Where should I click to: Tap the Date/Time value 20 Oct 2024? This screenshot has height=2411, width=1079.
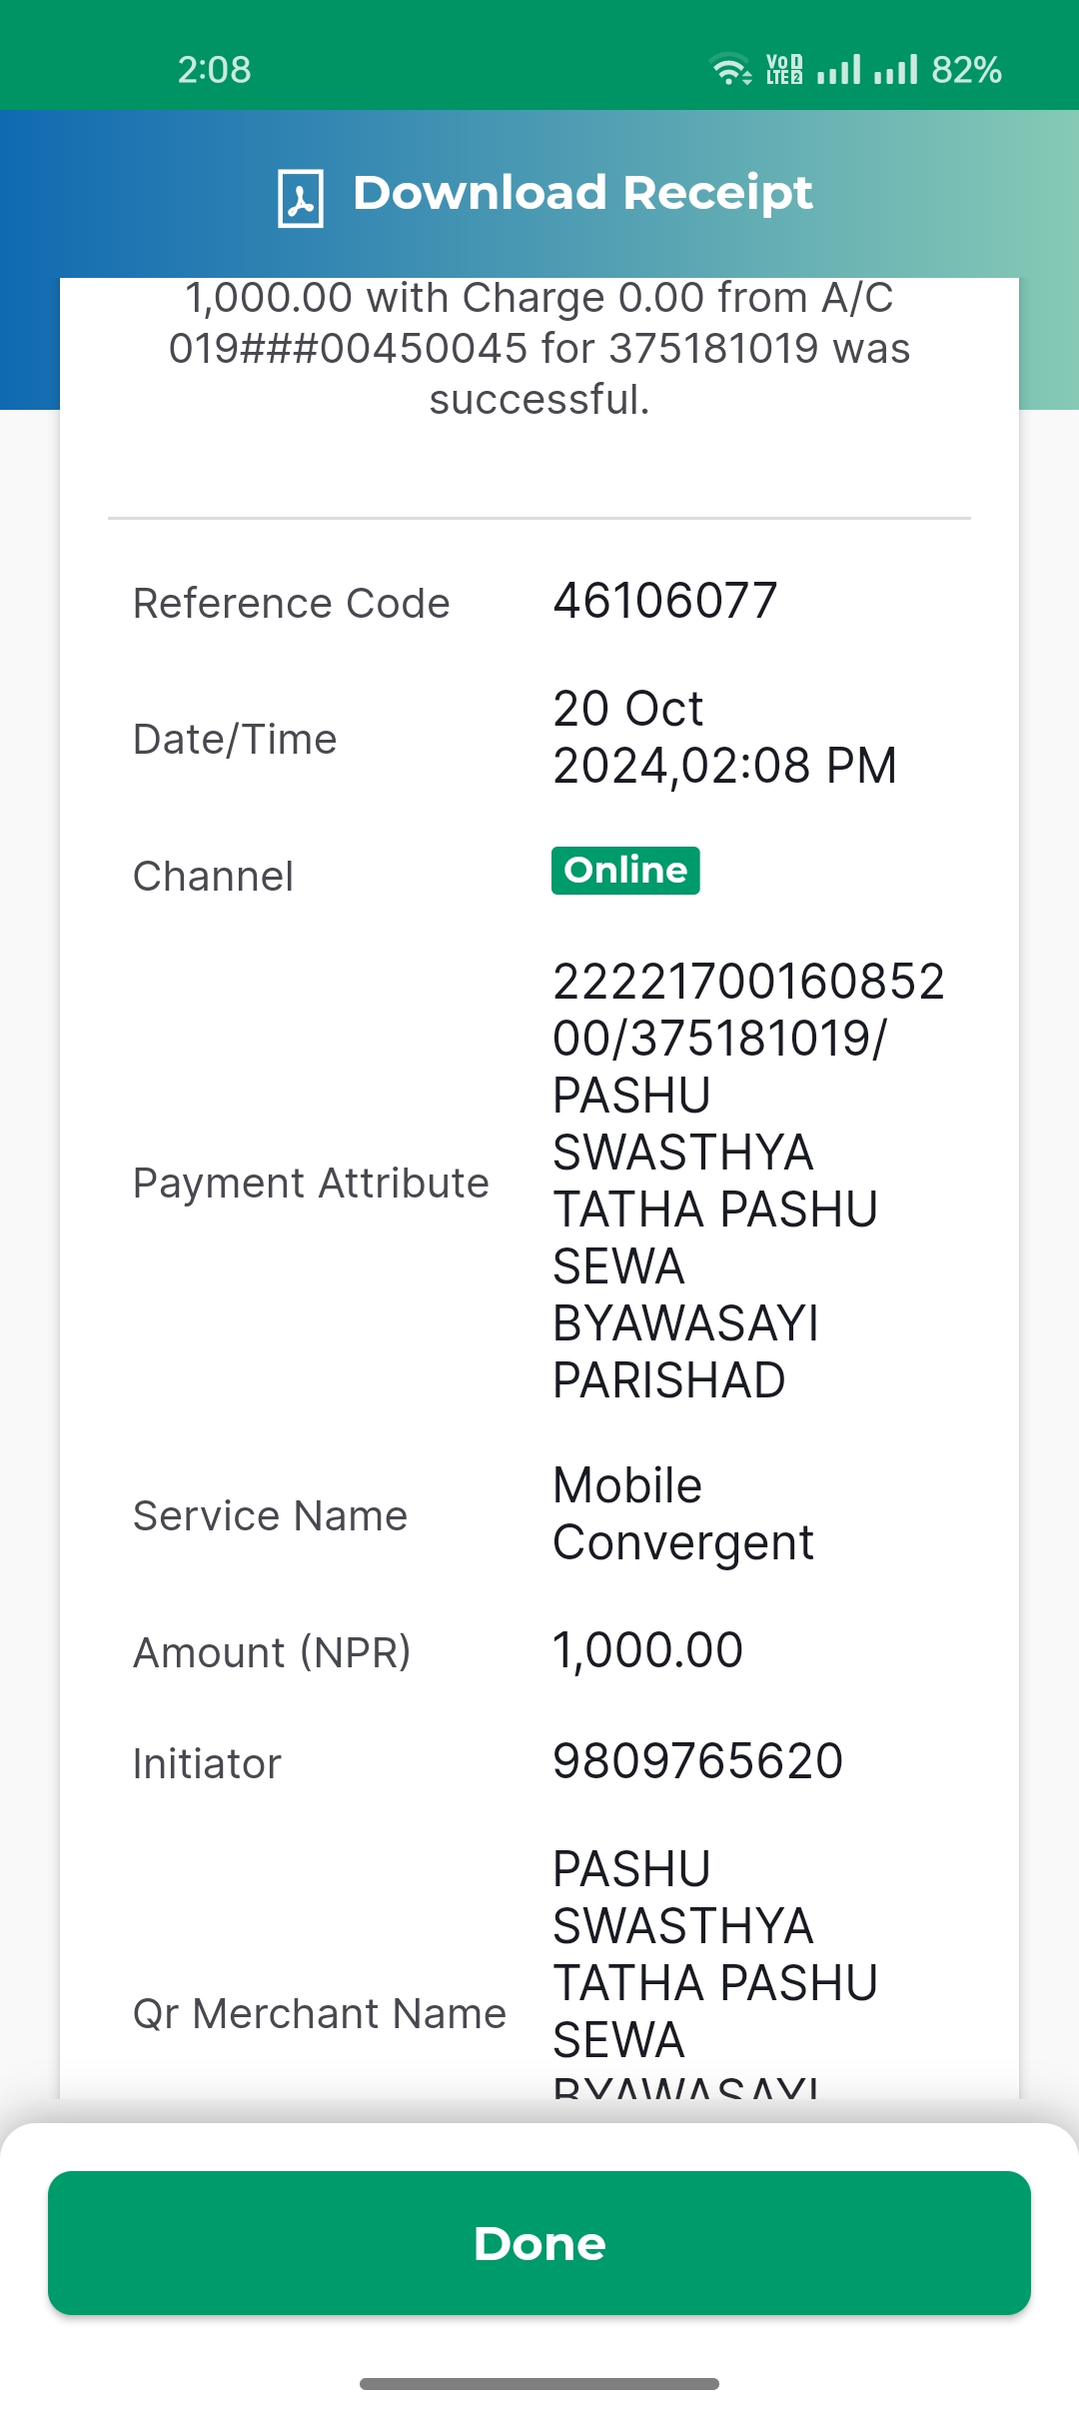pyautogui.click(x=725, y=737)
